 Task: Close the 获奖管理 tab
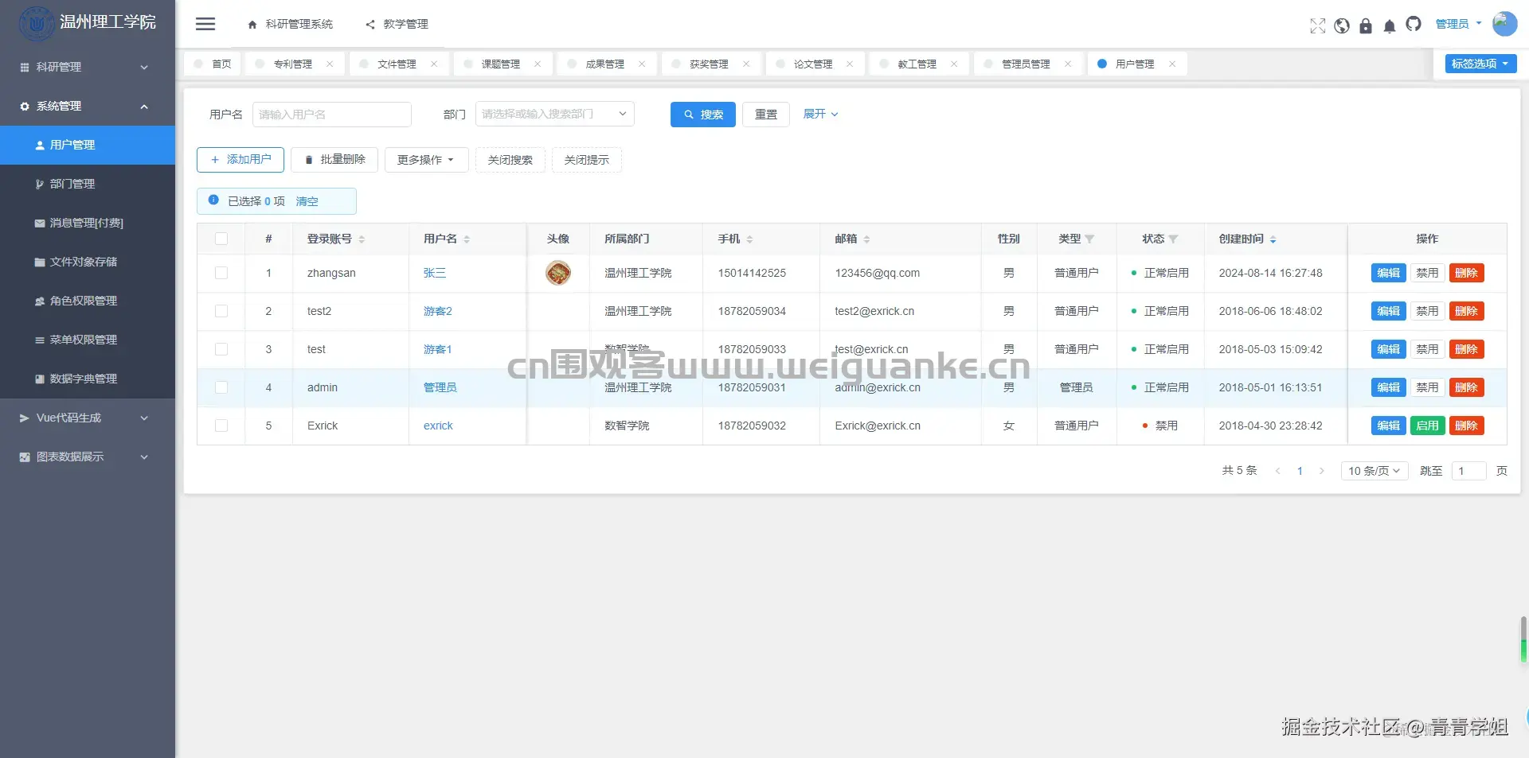pos(746,64)
